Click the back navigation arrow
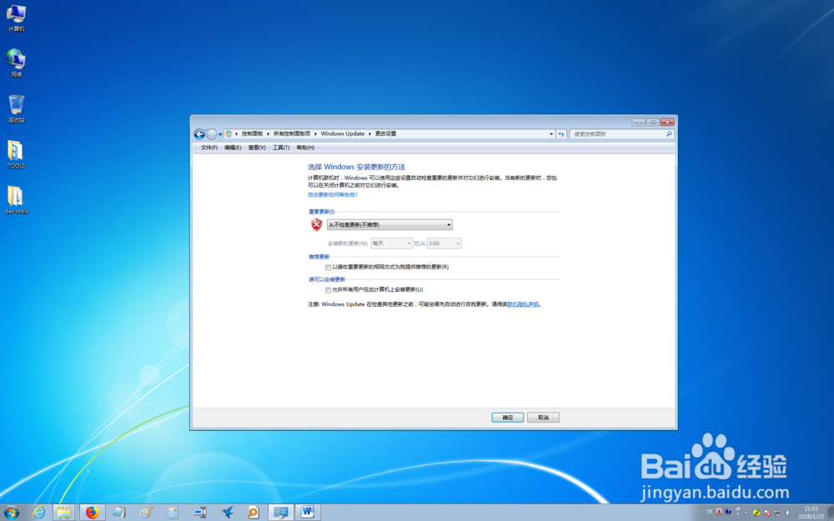Image resolution: width=834 pixels, height=521 pixels. (x=199, y=134)
